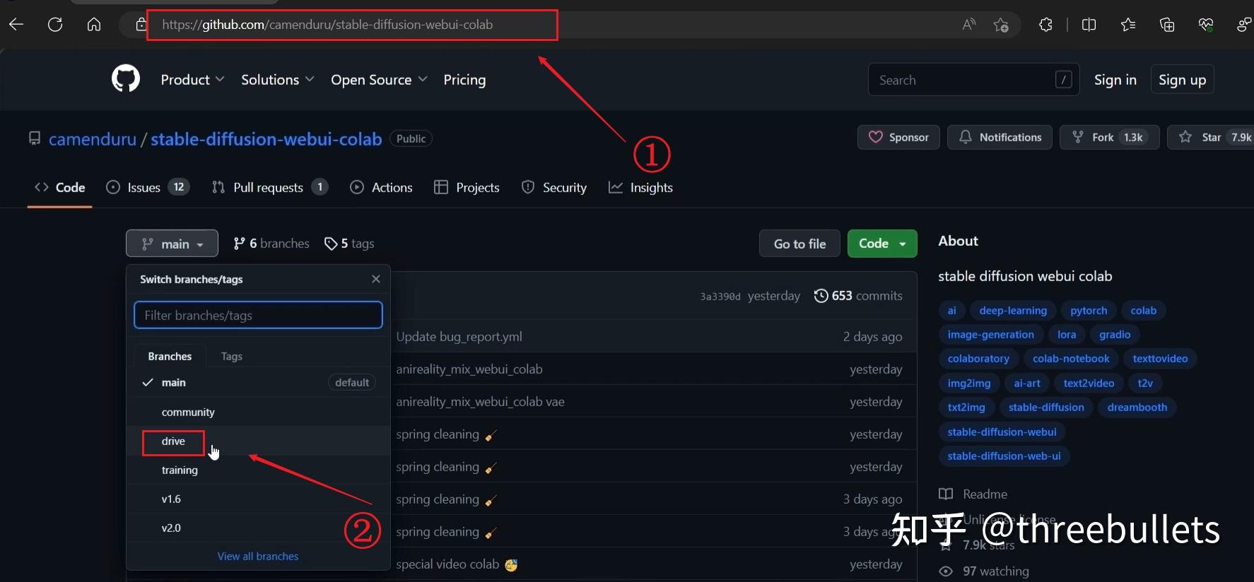Click View all branches link
This screenshot has height=582, width=1254.
tap(258, 557)
